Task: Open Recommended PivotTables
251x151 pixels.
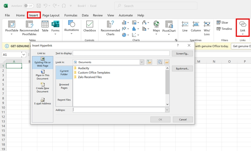Action: [x=29, y=28]
